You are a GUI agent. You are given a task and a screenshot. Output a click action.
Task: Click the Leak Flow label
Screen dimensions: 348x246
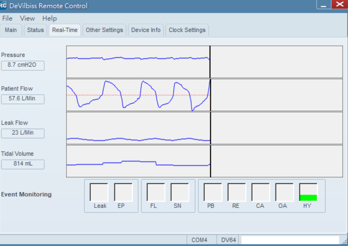click(14, 123)
